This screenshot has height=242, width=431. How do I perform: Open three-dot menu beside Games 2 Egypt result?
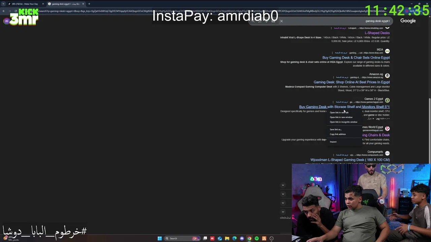point(334,102)
